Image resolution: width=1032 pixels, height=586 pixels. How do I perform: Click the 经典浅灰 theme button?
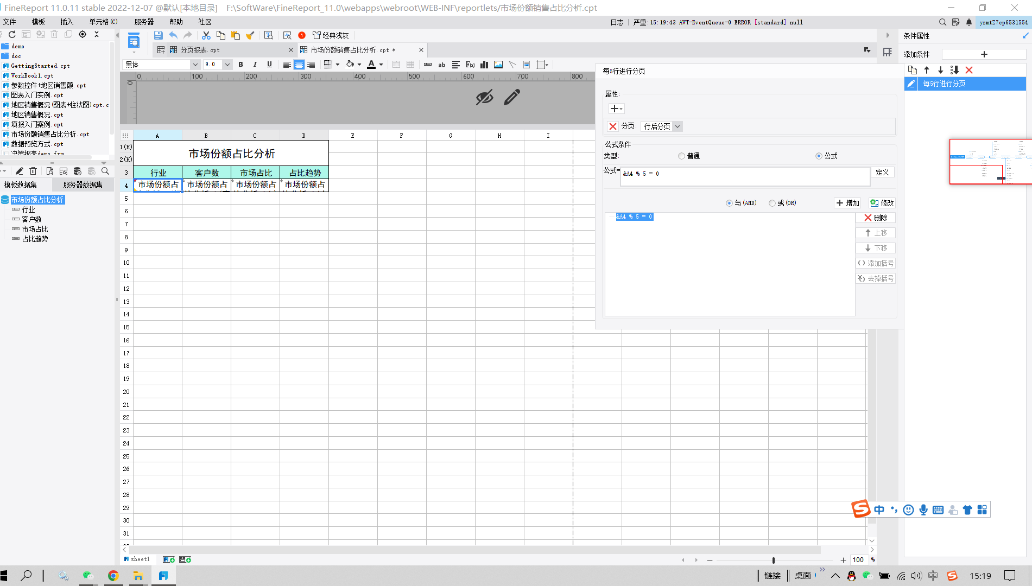[331, 35]
